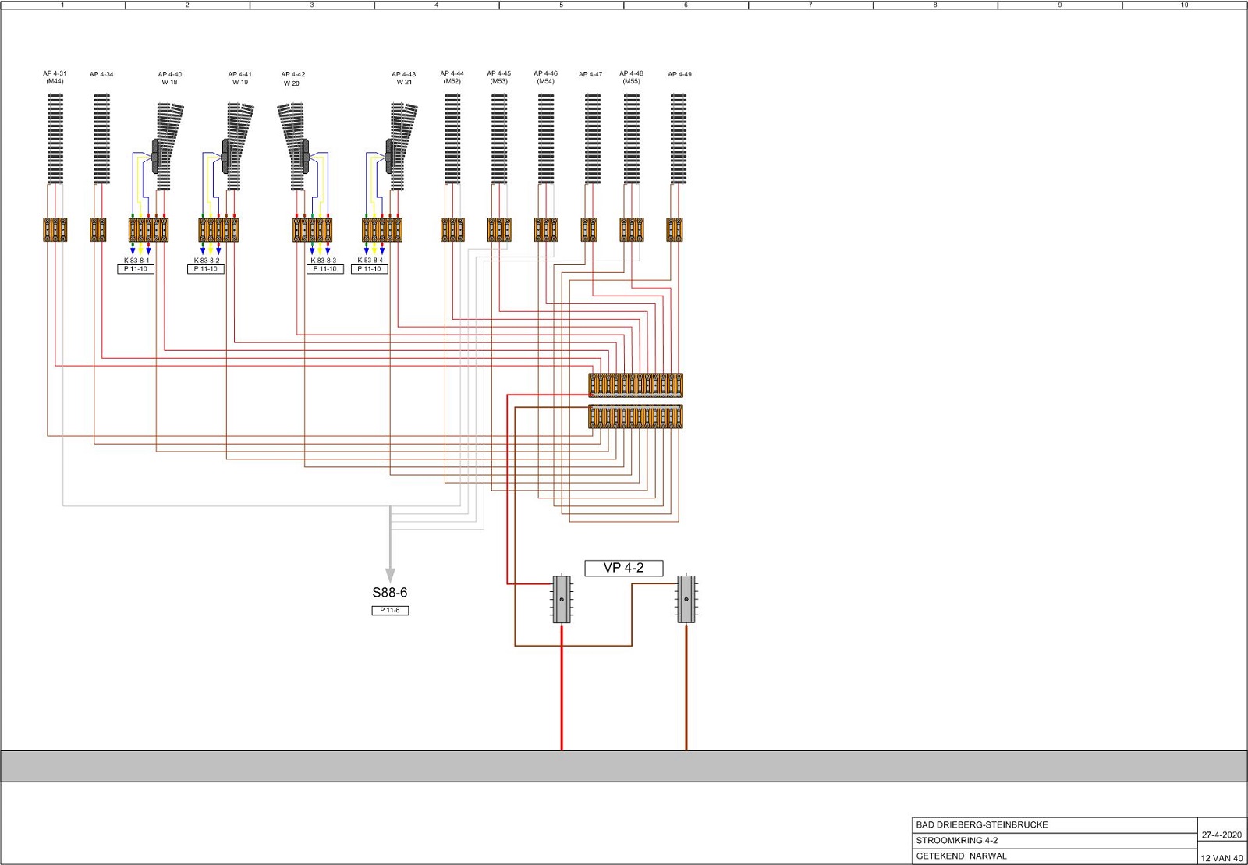Screen dimensions: 1248x865
Task: Click the gray arrow pointing to S88-6
Action: pyautogui.click(x=390, y=544)
